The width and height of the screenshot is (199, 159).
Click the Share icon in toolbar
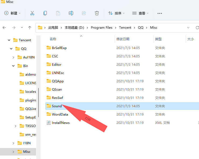point(84,13)
